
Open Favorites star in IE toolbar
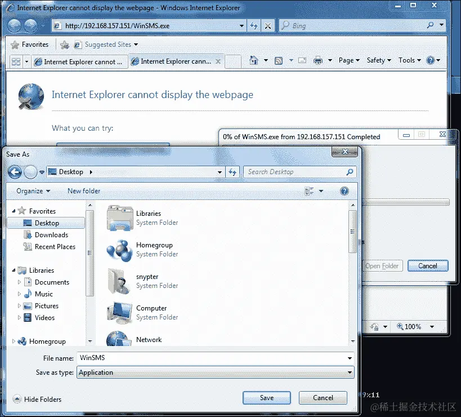click(x=15, y=45)
